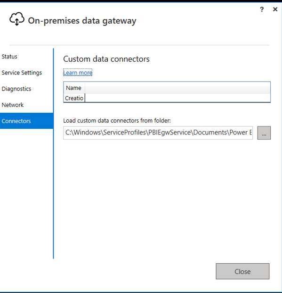Open help via the question mark icon
Screen dimensions: 282x293
(262, 9)
